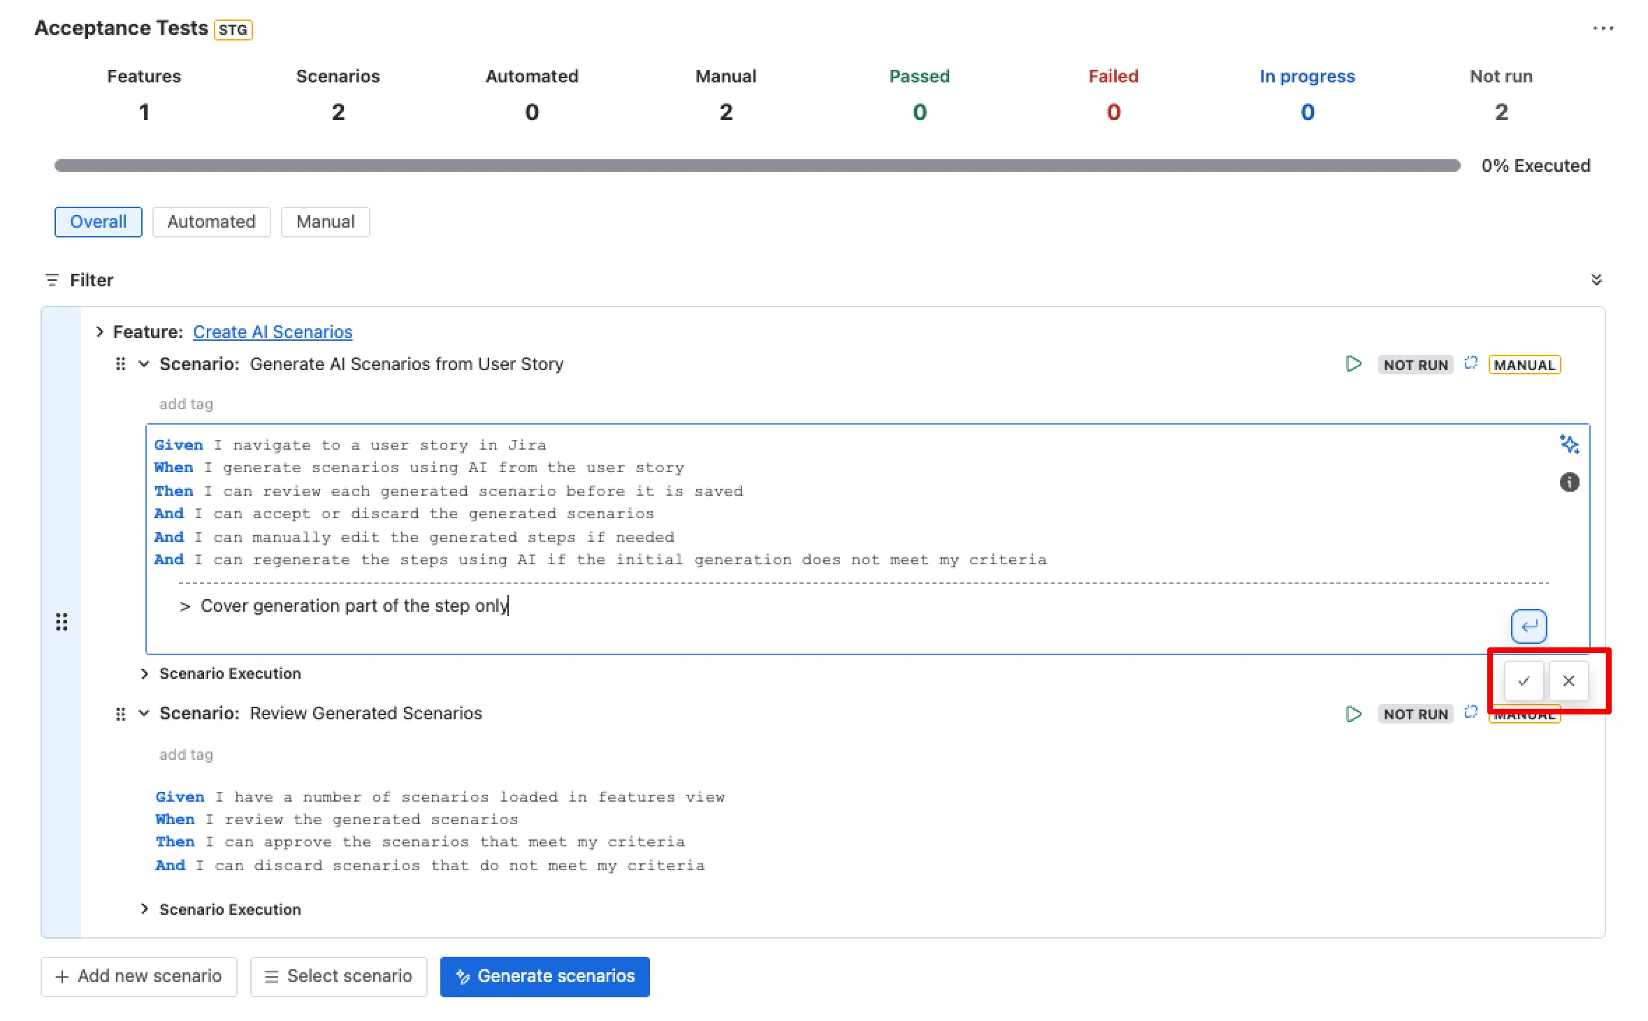
Task: Click the NOT RUN status of Generate AI Scenarios scenario
Action: point(1415,365)
